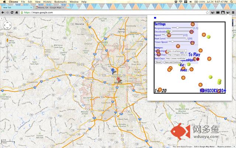The image size is (236, 148).
Task: Click the blue map pin marker
Action: pos(113,71)
